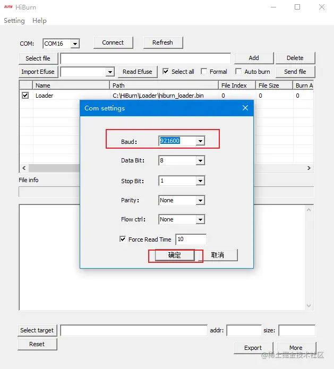Click the file path input field
Viewport: 334px width, 369px height.
coord(145,58)
